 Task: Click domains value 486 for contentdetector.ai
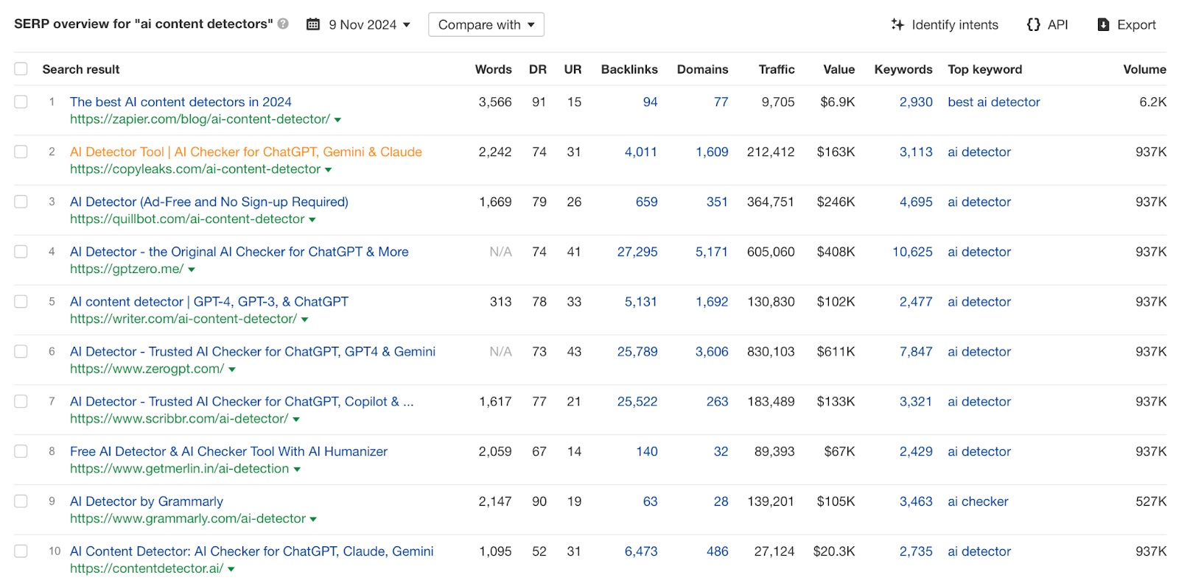pos(717,551)
